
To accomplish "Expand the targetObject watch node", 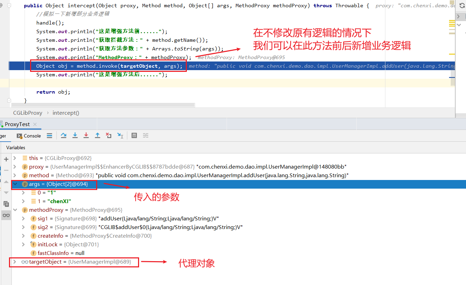I will pos(15,262).
